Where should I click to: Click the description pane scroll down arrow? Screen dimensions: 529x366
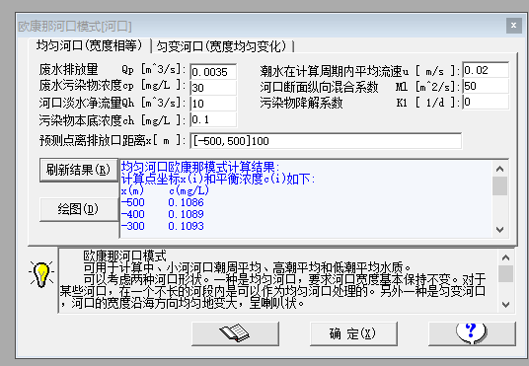pos(505,304)
